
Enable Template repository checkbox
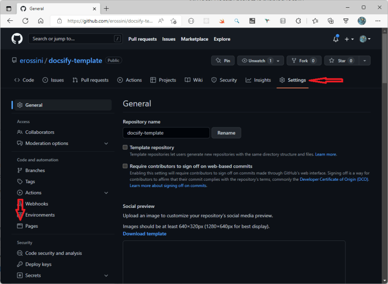pos(125,147)
